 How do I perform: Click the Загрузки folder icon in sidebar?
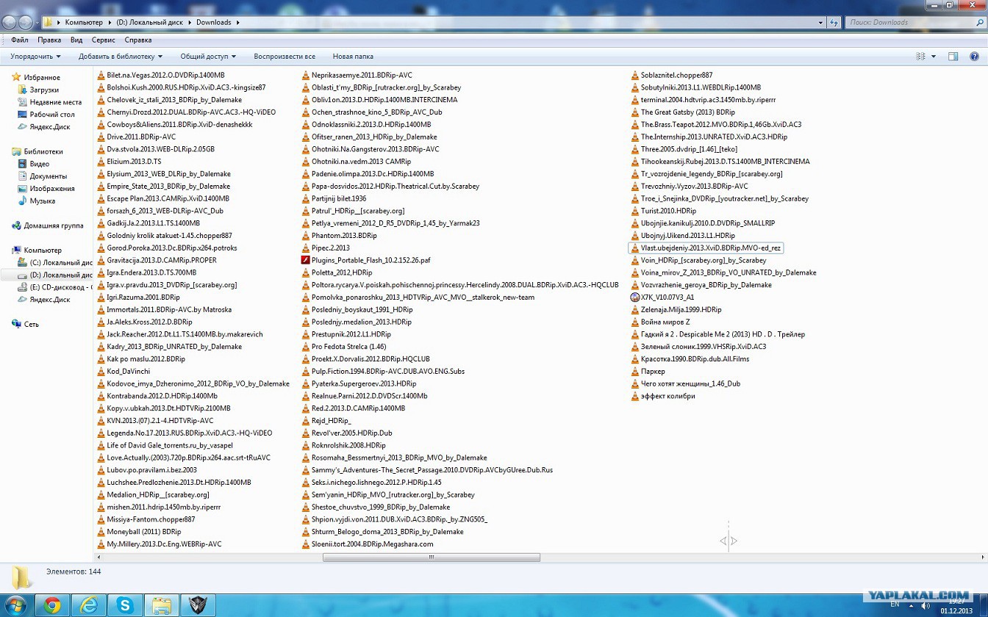tap(23, 90)
